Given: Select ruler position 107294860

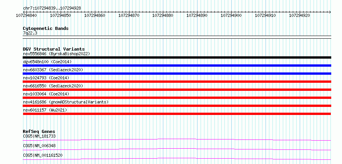Looking at the screenshot, I should pos(95,15).
